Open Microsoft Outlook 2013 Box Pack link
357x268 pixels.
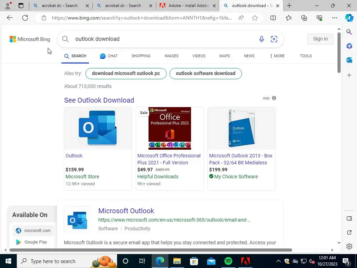click(241, 159)
